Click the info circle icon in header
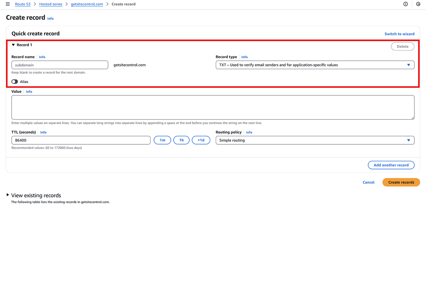The height and width of the screenshot is (283, 426). click(x=405, y=4)
